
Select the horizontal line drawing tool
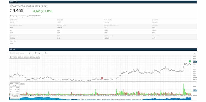point(33,53)
